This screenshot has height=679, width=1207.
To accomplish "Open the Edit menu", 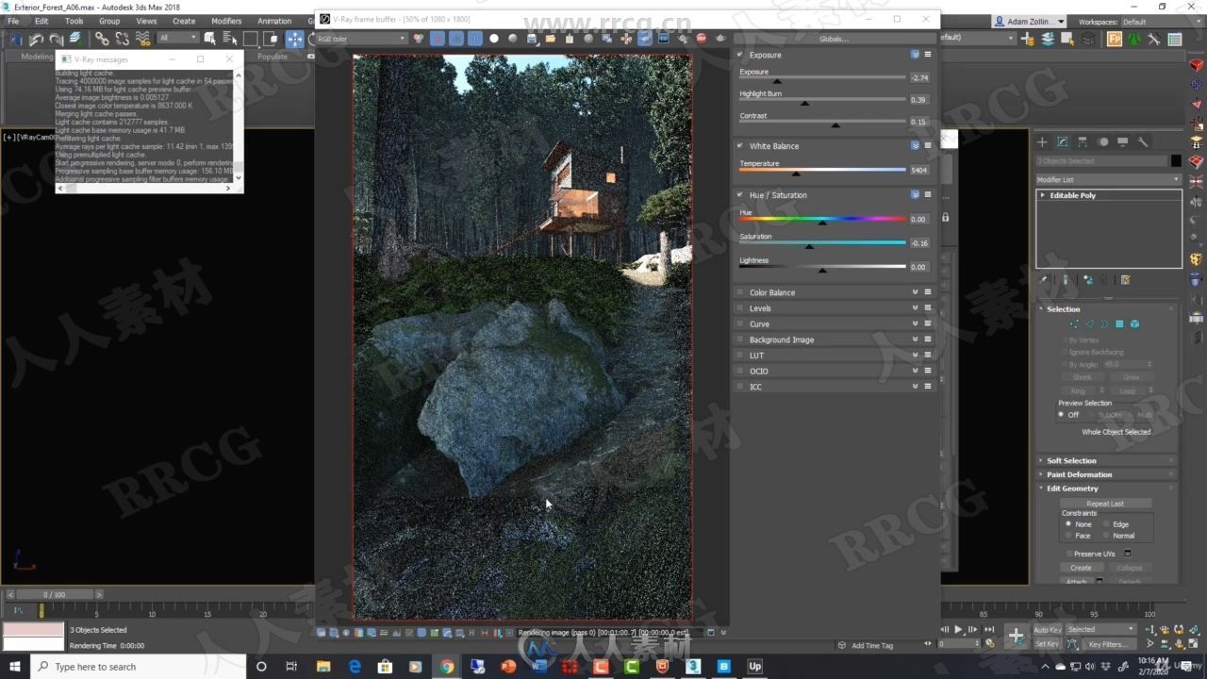I will [x=41, y=21].
